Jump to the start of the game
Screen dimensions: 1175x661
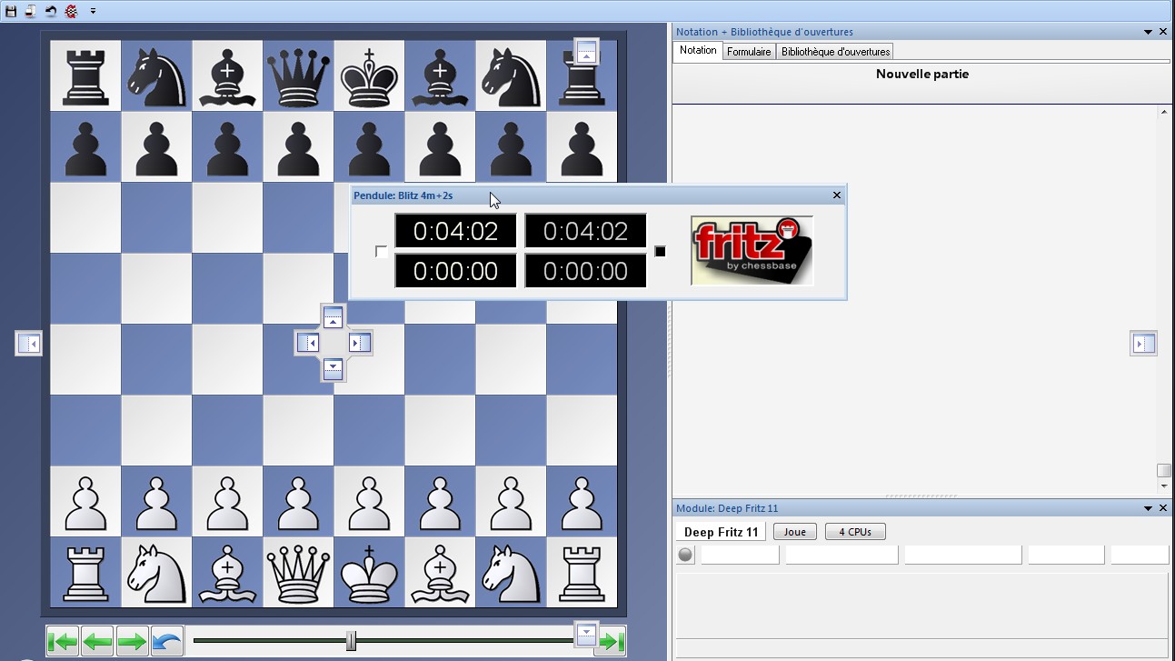pyautogui.click(x=63, y=642)
